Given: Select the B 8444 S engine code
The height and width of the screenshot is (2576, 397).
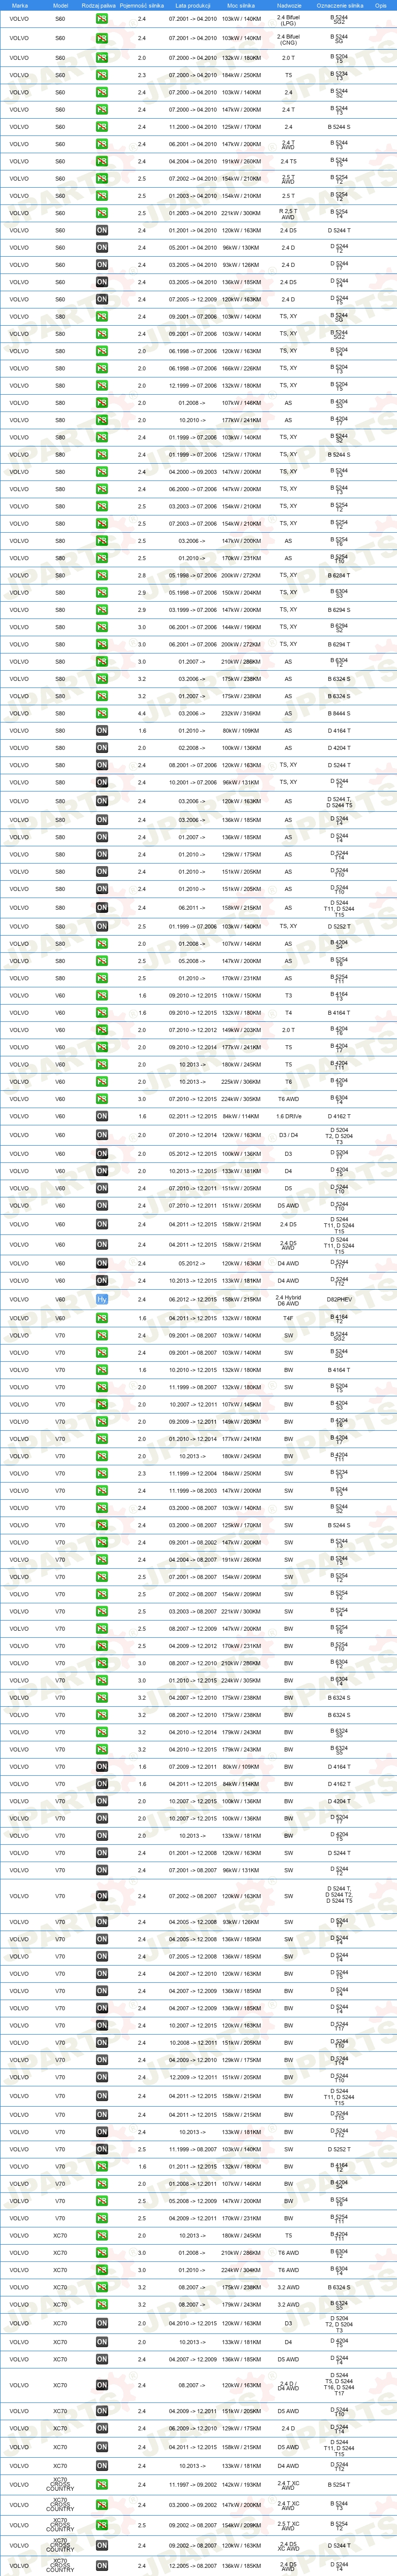Looking at the screenshot, I should (x=339, y=714).
